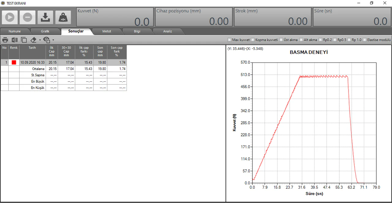Image resolution: width=392 pixels, height=203 pixels.
Task: Click the zero/tare weight icon
Action: pos(63,17)
